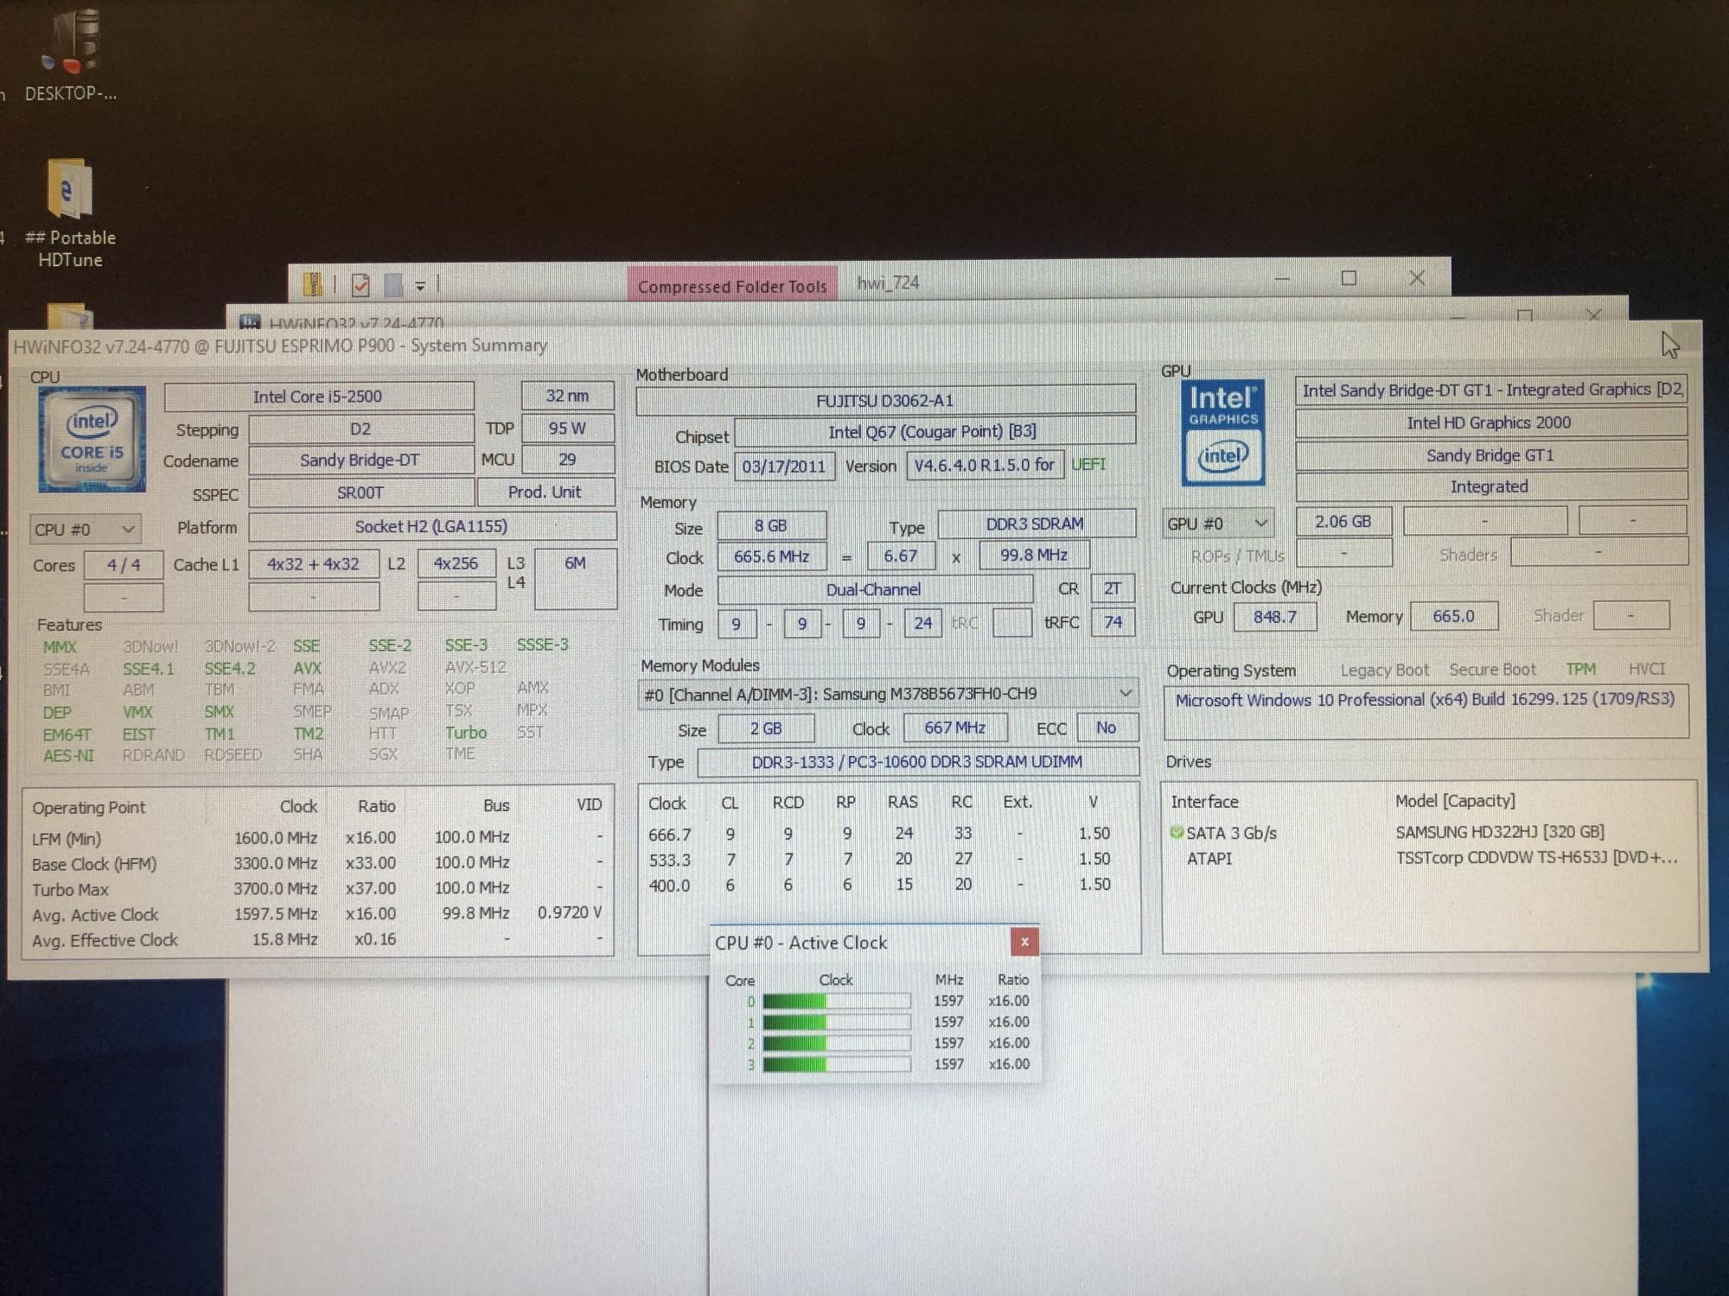This screenshot has height=1296, width=1729.
Task: Click the BIOS Version V4.6.4.0 field
Action: coord(986,465)
